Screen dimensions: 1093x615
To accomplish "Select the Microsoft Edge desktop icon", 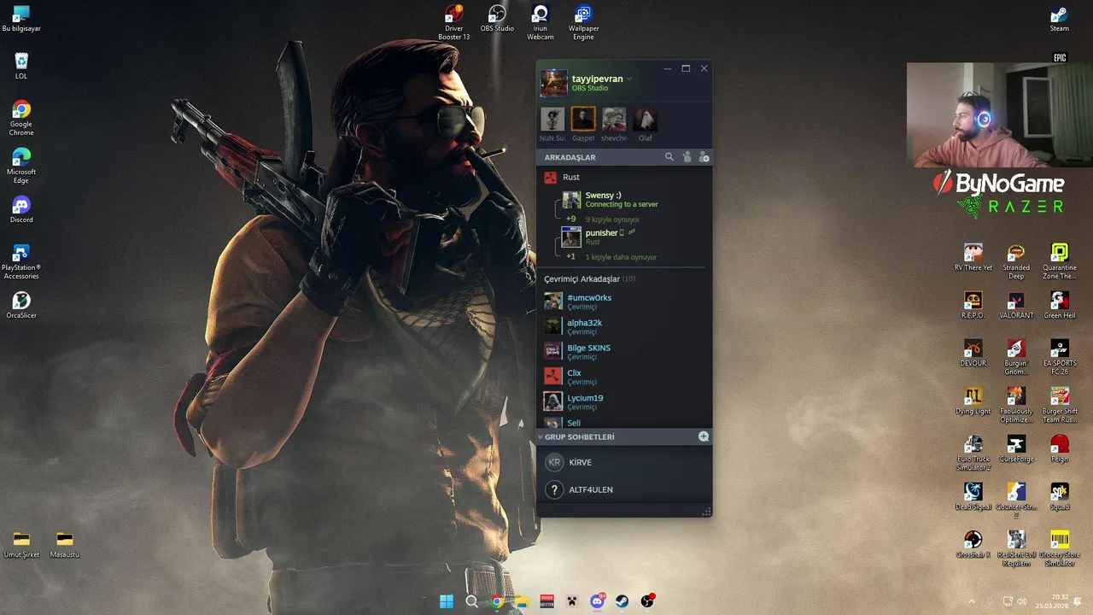I will click(x=21, y=166).
